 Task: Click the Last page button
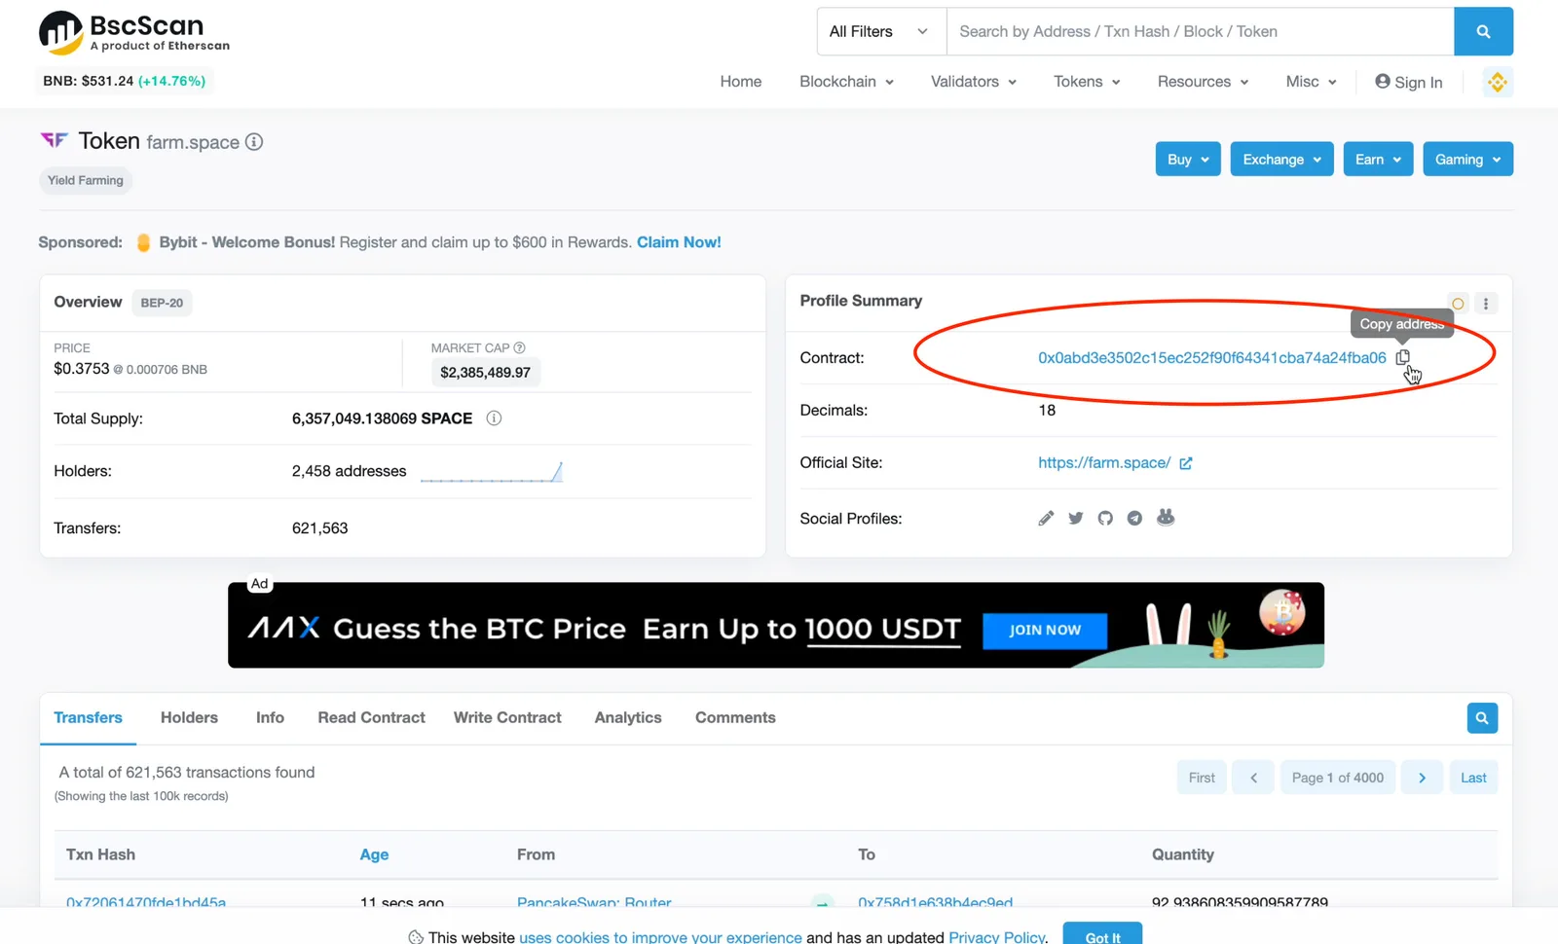point(1473,778)
